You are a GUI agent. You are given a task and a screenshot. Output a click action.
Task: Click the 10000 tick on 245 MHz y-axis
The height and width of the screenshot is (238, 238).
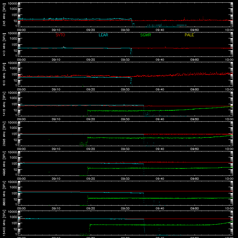click(12, 4)
